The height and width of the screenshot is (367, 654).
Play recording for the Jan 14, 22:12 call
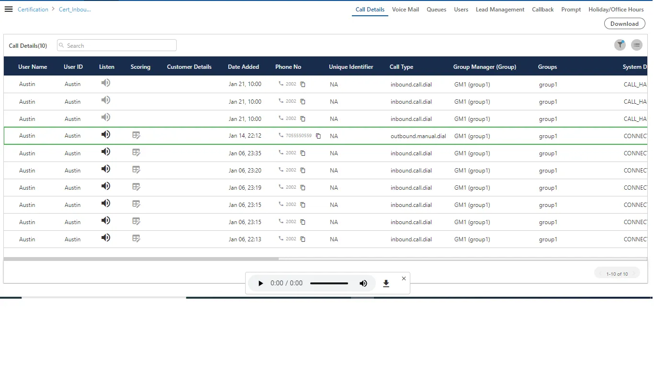pos(106,135)
